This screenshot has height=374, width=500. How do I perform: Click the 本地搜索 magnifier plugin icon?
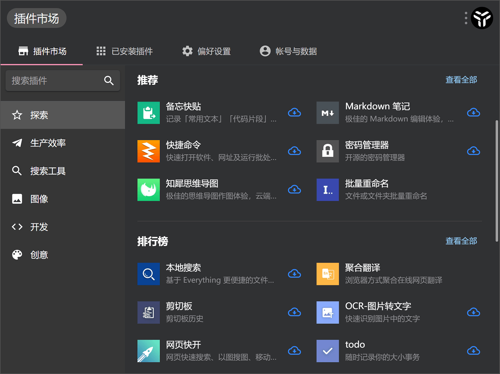(149, 274)
